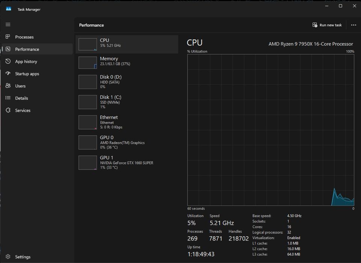Select GPU 0 AMD Radeon entry
This screenshot has width=361, height=263.
pos(127,142)
